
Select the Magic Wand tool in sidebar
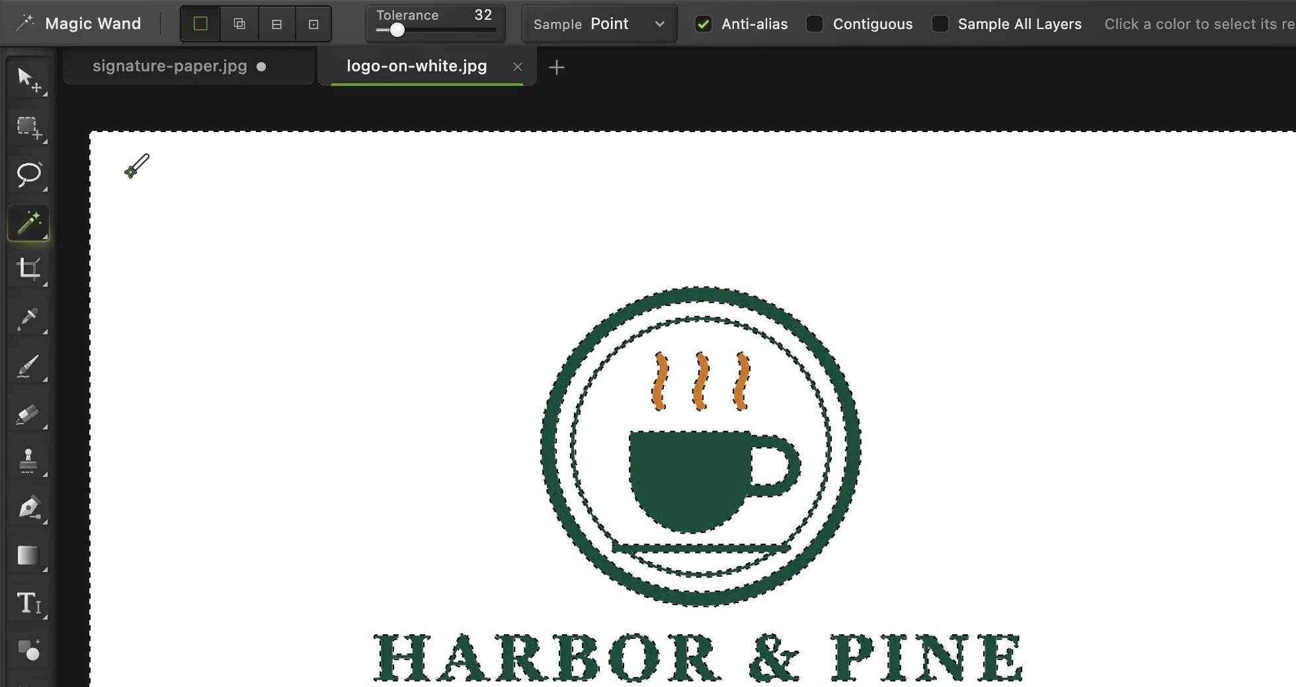[28, 223]
